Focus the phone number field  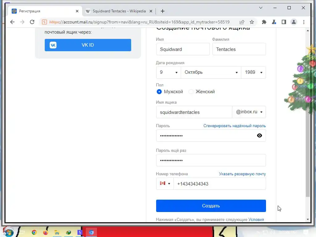coord(220,184)
